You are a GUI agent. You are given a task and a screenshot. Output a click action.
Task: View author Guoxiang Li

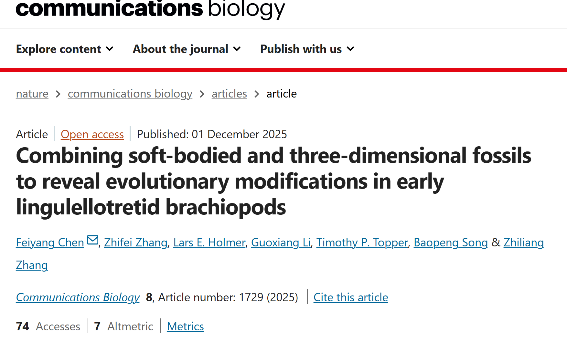[281, 243]
